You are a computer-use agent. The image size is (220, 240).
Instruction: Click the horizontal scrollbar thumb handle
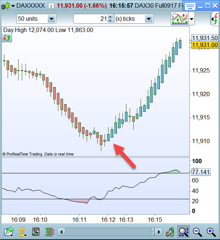point(153,232)
